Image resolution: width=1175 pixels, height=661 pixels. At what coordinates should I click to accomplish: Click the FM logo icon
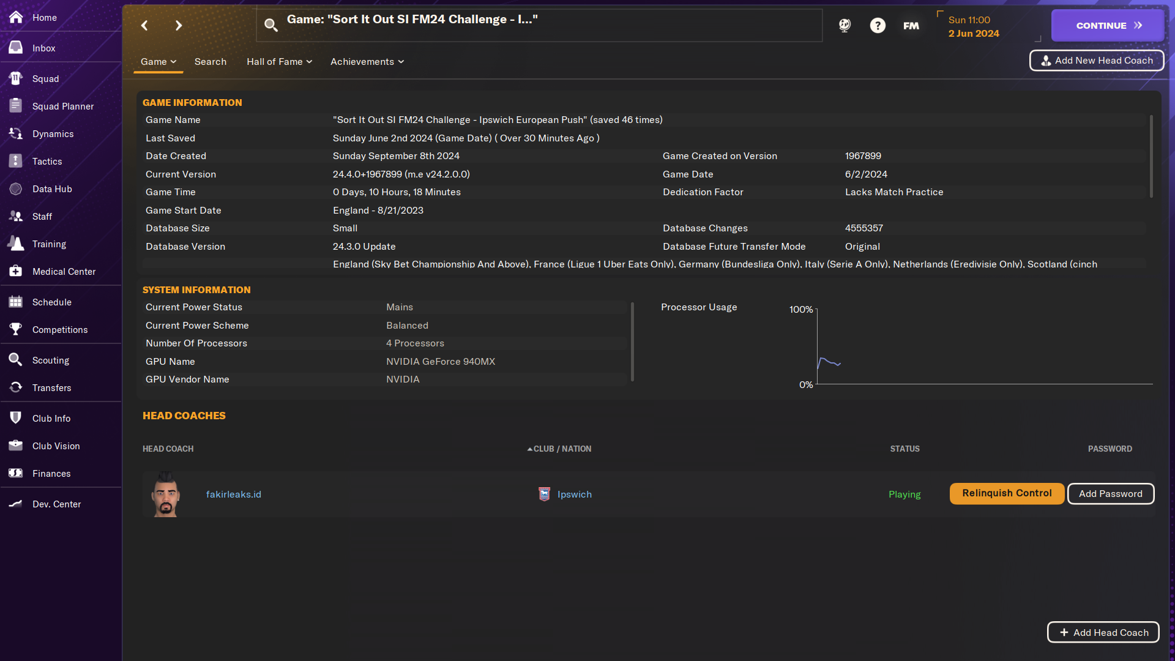tap(910, 26)
